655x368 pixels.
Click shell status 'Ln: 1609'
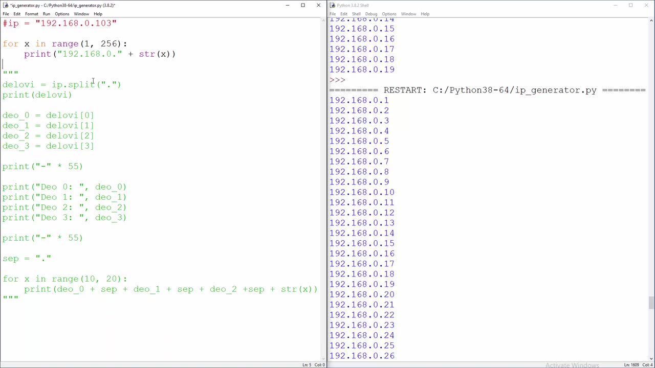[x=631, y=365]
